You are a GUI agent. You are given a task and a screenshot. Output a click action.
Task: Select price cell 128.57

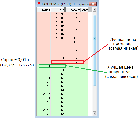(58, 106)
